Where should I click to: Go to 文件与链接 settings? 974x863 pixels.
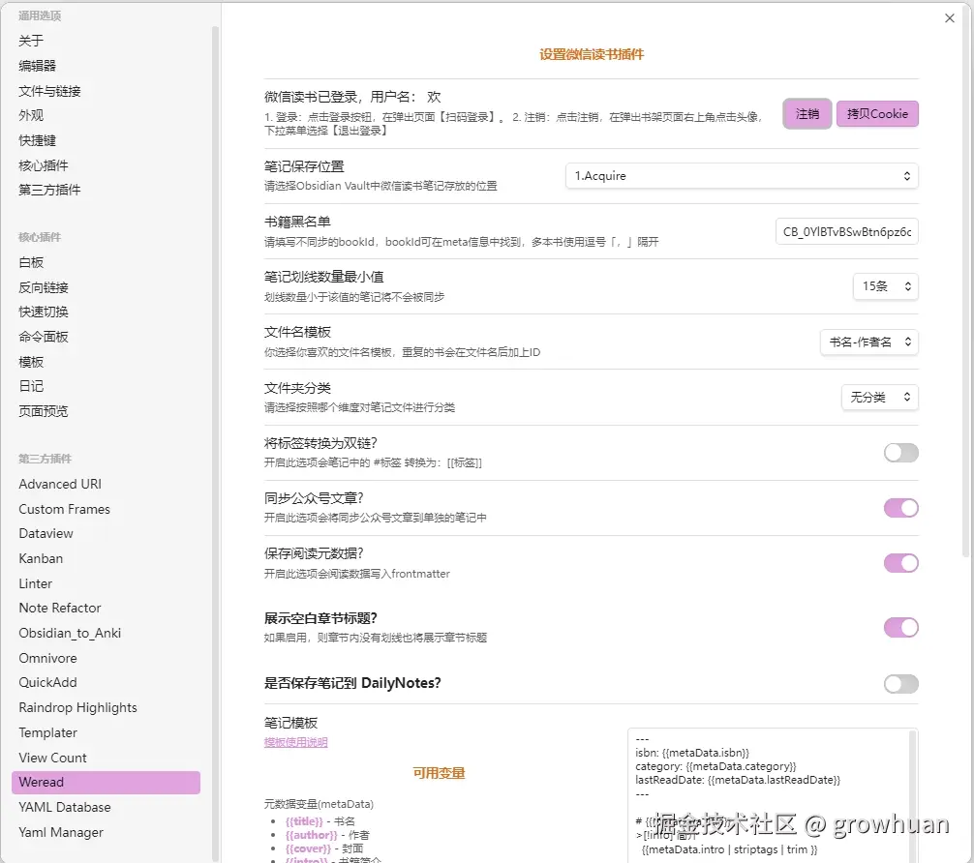click(49, 91)
